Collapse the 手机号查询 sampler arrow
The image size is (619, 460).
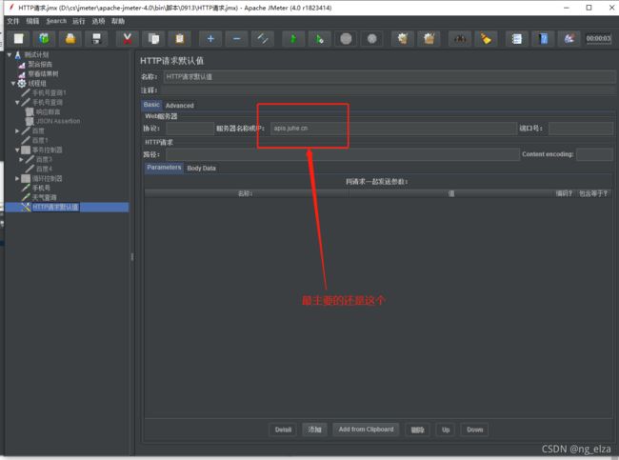point(17,102)
